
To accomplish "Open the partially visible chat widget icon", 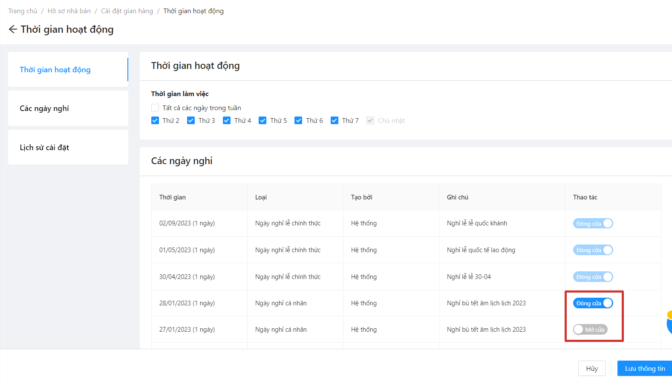I will (x=669, y=322).
